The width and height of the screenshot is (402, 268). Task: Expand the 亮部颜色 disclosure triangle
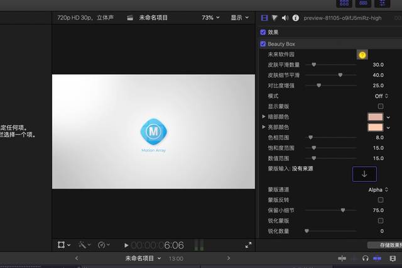pos(264,127)
